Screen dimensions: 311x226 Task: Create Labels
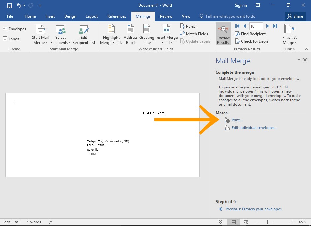tap(11, 39)
